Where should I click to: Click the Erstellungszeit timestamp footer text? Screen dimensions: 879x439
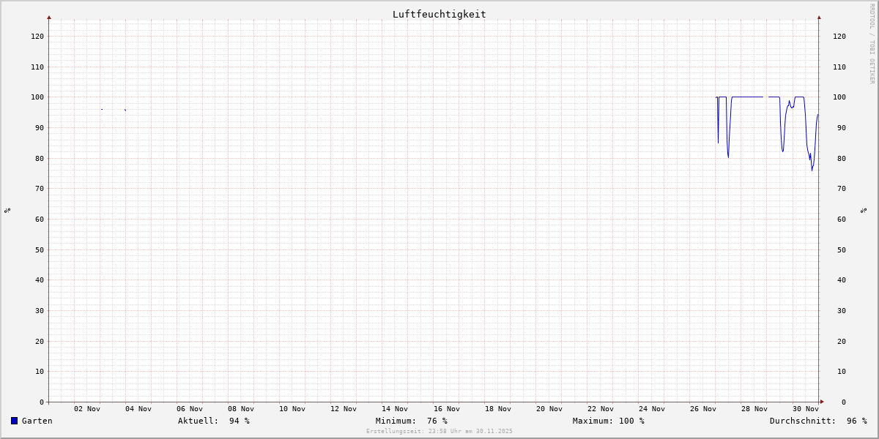click(x=439, y=432)
